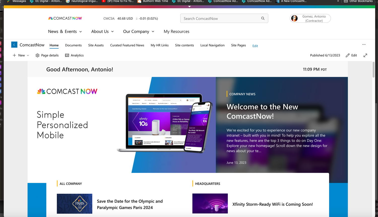
Task: Open the Documents tab
Action: [73, 45]
